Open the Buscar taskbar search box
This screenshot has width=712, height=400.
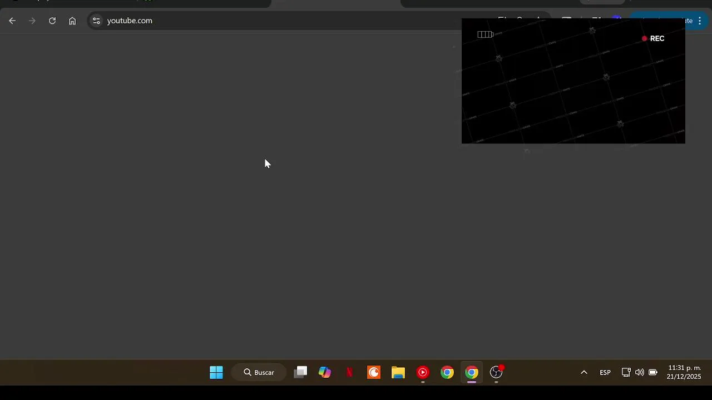point(260,372)
